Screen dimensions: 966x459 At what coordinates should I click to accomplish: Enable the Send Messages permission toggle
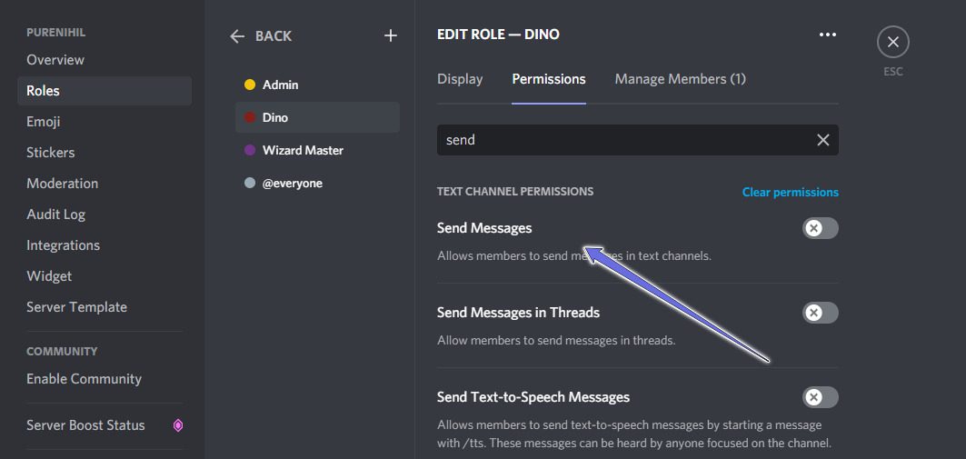point(820,228)
